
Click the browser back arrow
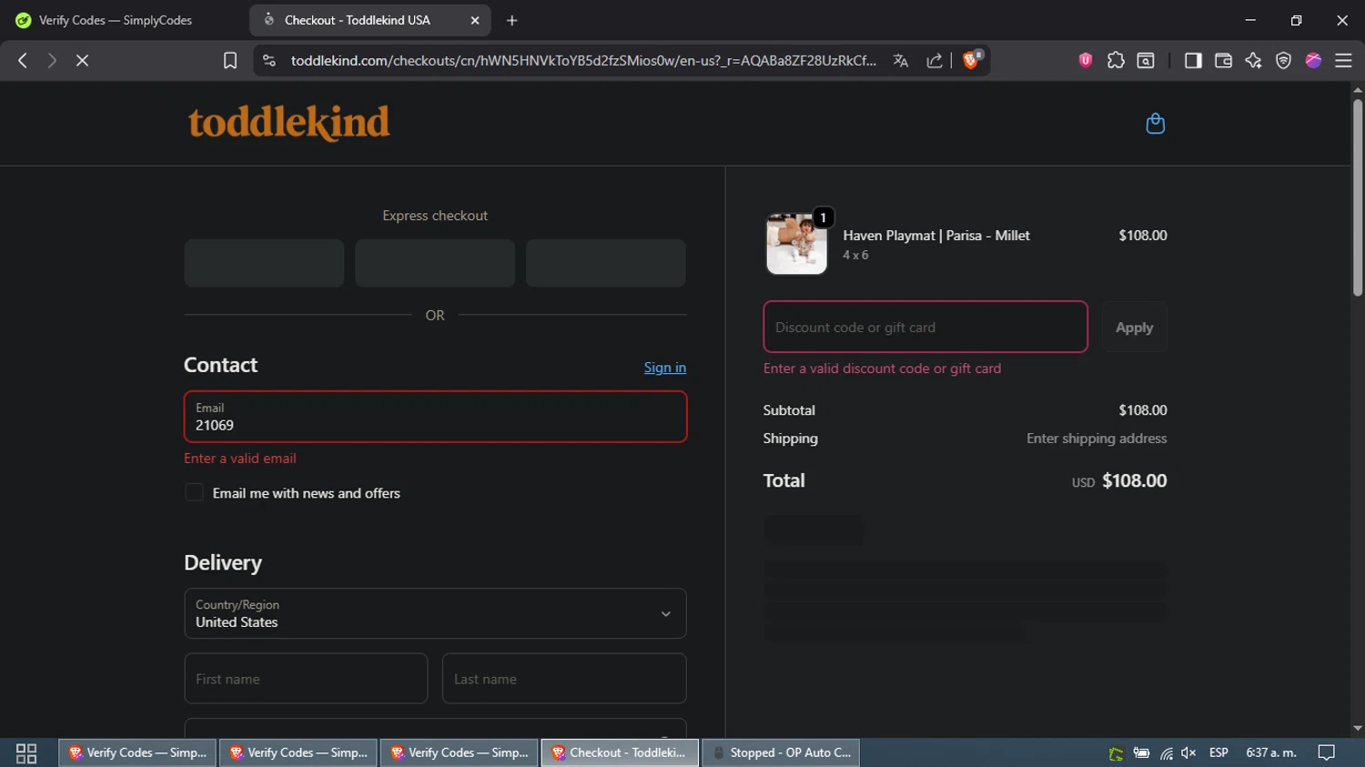point(23,60)
